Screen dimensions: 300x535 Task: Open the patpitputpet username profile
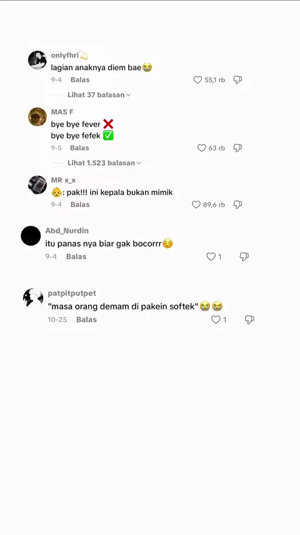[x=72, y=293]
